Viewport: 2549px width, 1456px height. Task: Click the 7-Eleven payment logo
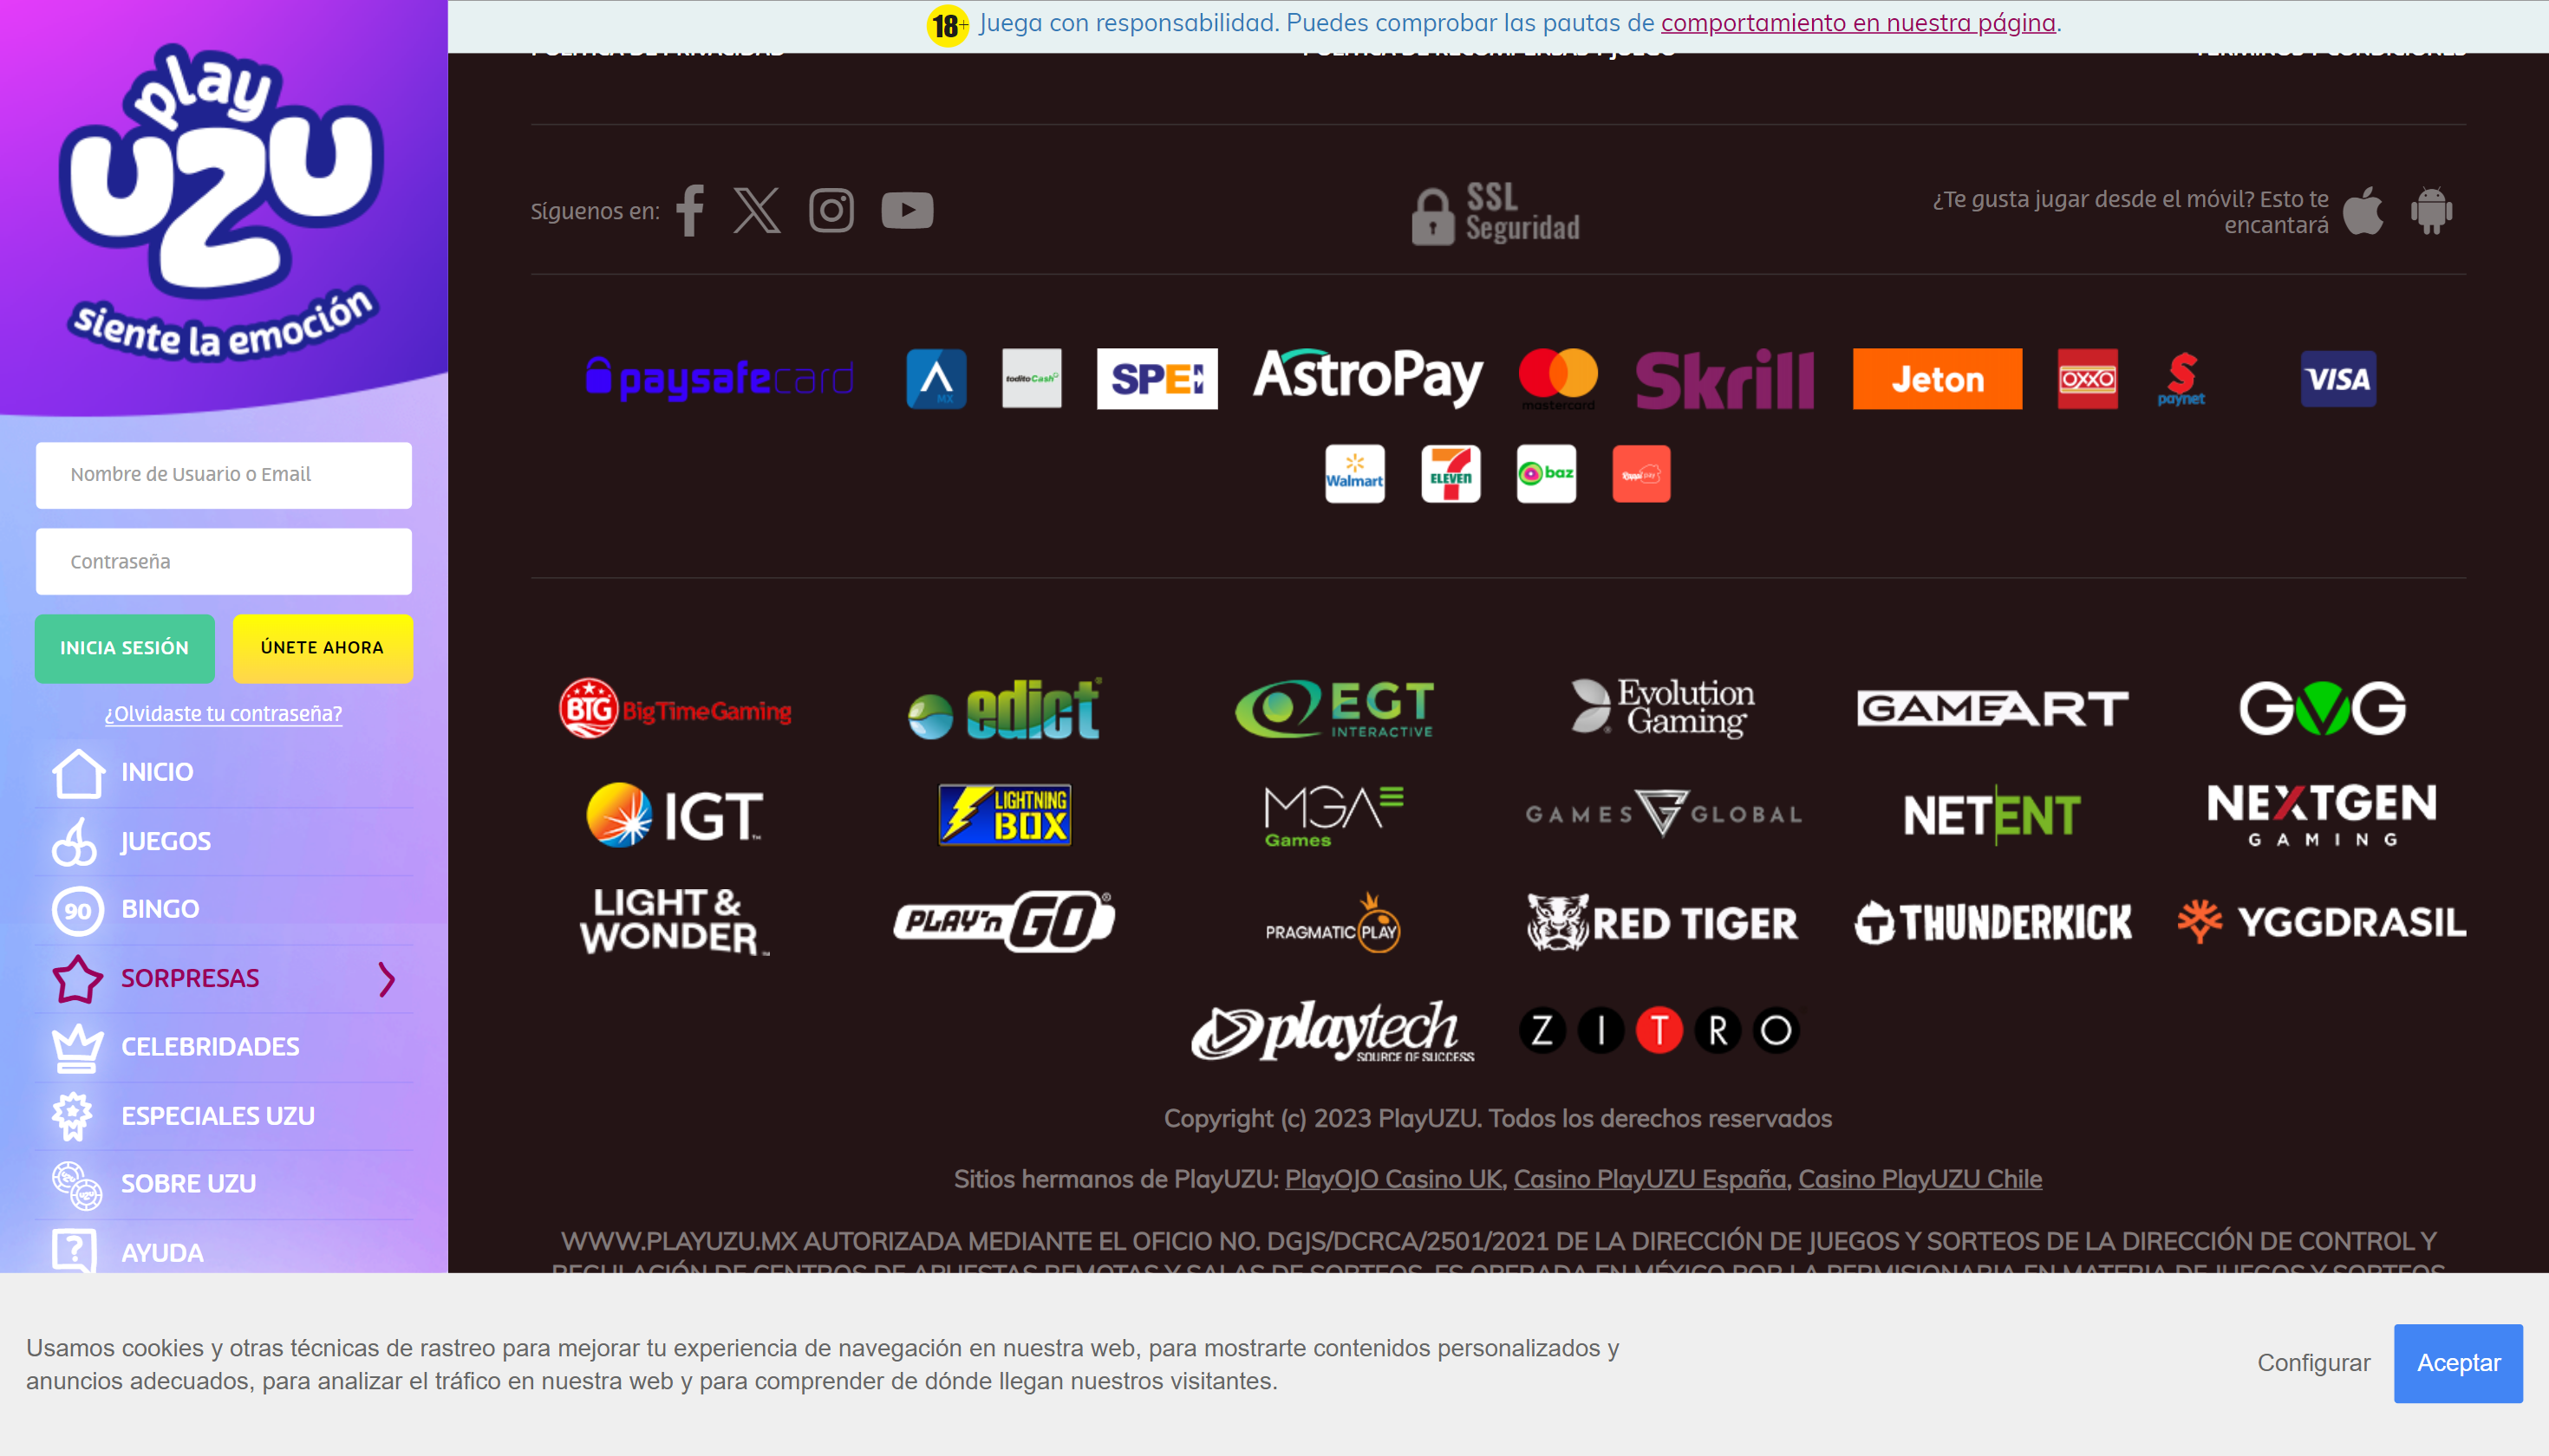[1451, 474]
